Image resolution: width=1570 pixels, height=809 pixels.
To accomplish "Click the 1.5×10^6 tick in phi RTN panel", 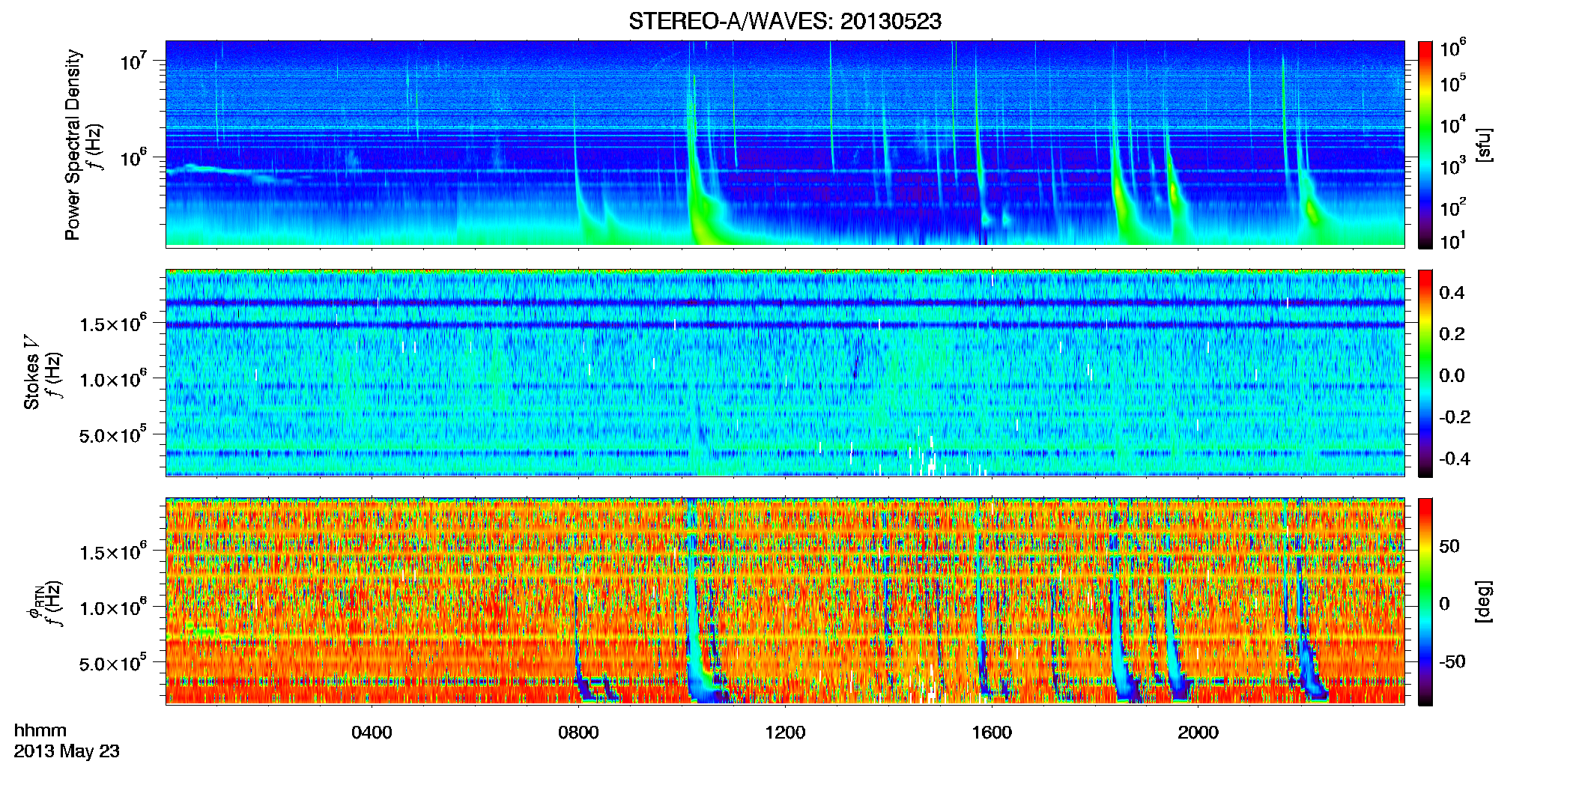I will point(113,551).
